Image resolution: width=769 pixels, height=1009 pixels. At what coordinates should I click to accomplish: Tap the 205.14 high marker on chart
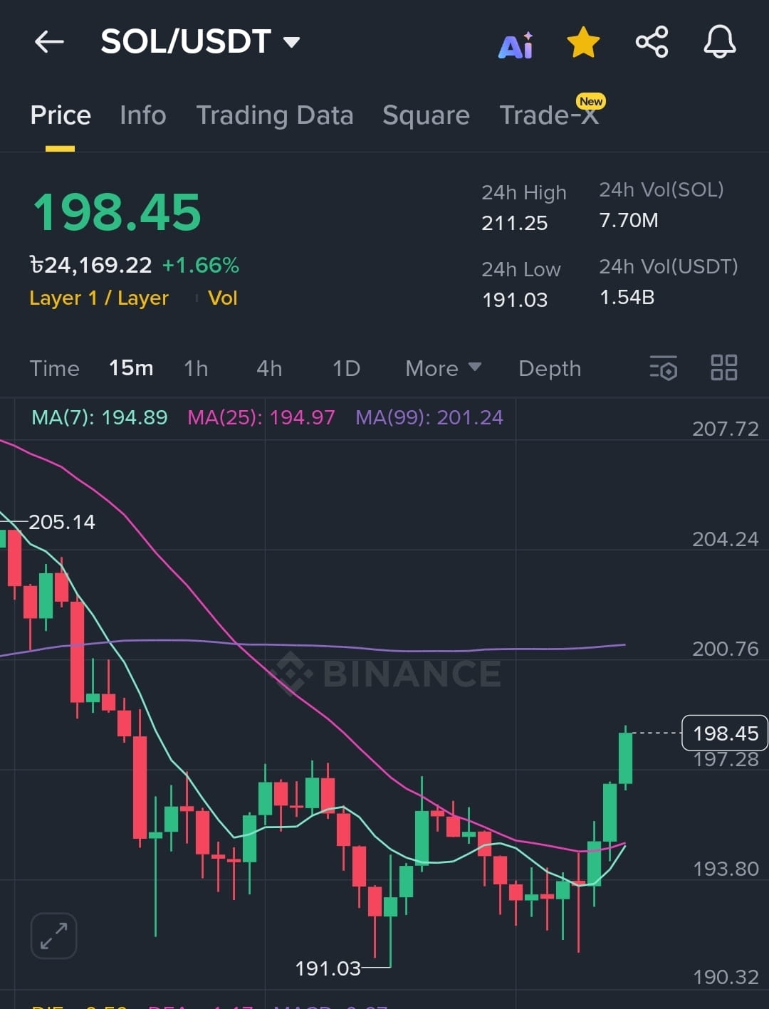[62, 522]
